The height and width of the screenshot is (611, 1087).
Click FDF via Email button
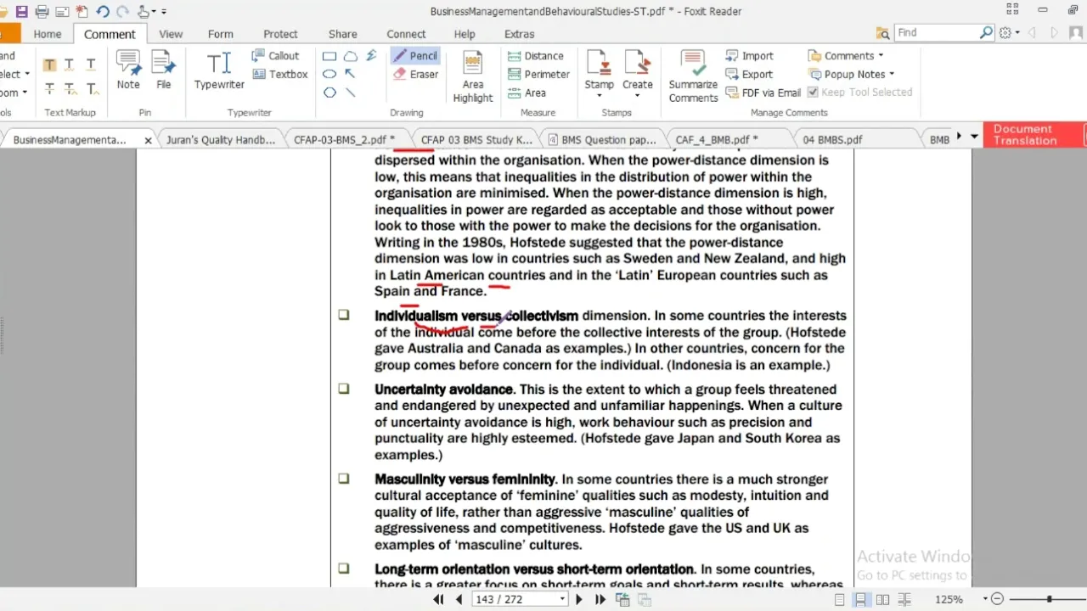(763, 92)
